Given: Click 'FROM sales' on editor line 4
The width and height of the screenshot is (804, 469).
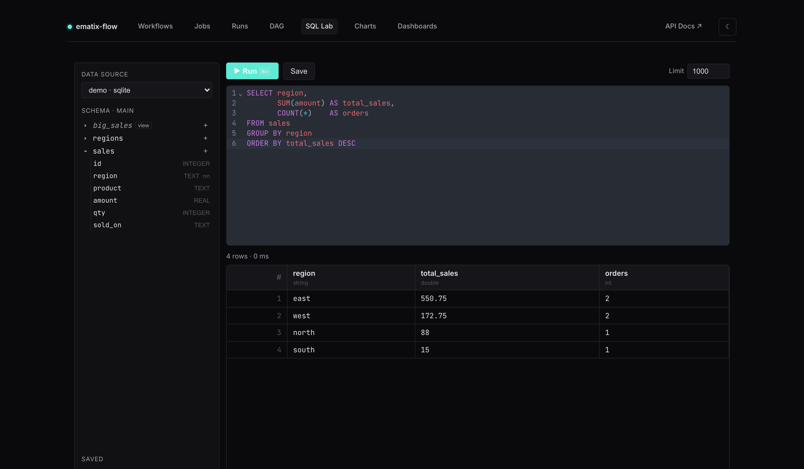Looking at the screenshot, I should click(x=268, y=123).
